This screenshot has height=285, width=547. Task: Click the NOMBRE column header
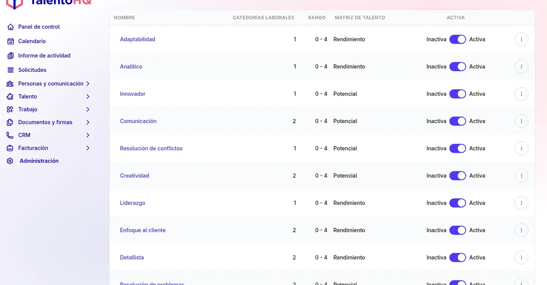[x=124, y=18]
